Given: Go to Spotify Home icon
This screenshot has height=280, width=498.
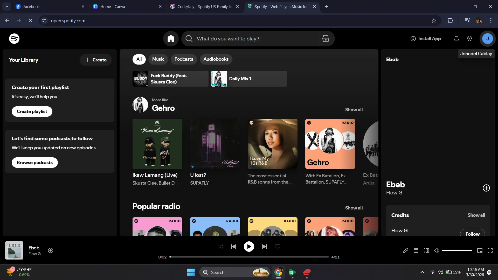Looking at the screenshot, I should [171, 39].
